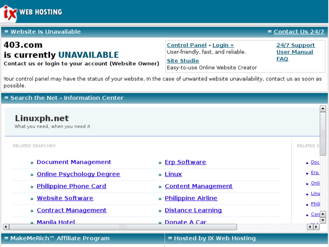The height and width of the screenshot is (247, 329).
Task: Click the arrow bullet beside Content Management
Action: pyautogui.click(x=160, y=187)
